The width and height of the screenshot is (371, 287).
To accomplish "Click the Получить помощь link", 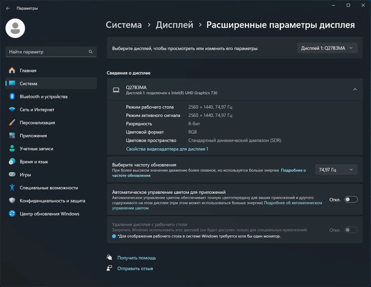I will 137,258.
